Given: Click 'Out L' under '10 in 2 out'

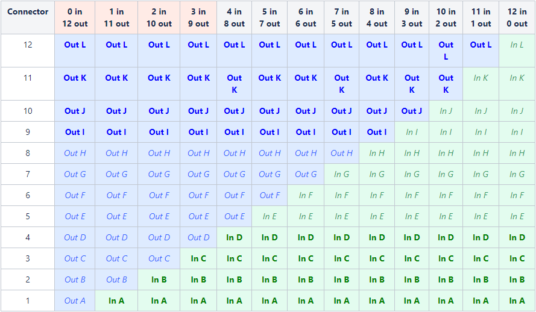Looking at the screenshot, I should click(x=446, y=51).
